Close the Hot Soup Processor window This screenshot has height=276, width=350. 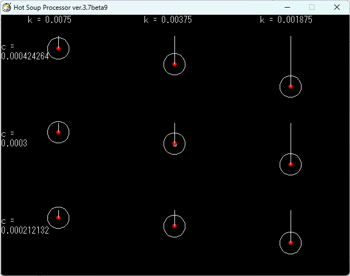[x=337, y=8]
